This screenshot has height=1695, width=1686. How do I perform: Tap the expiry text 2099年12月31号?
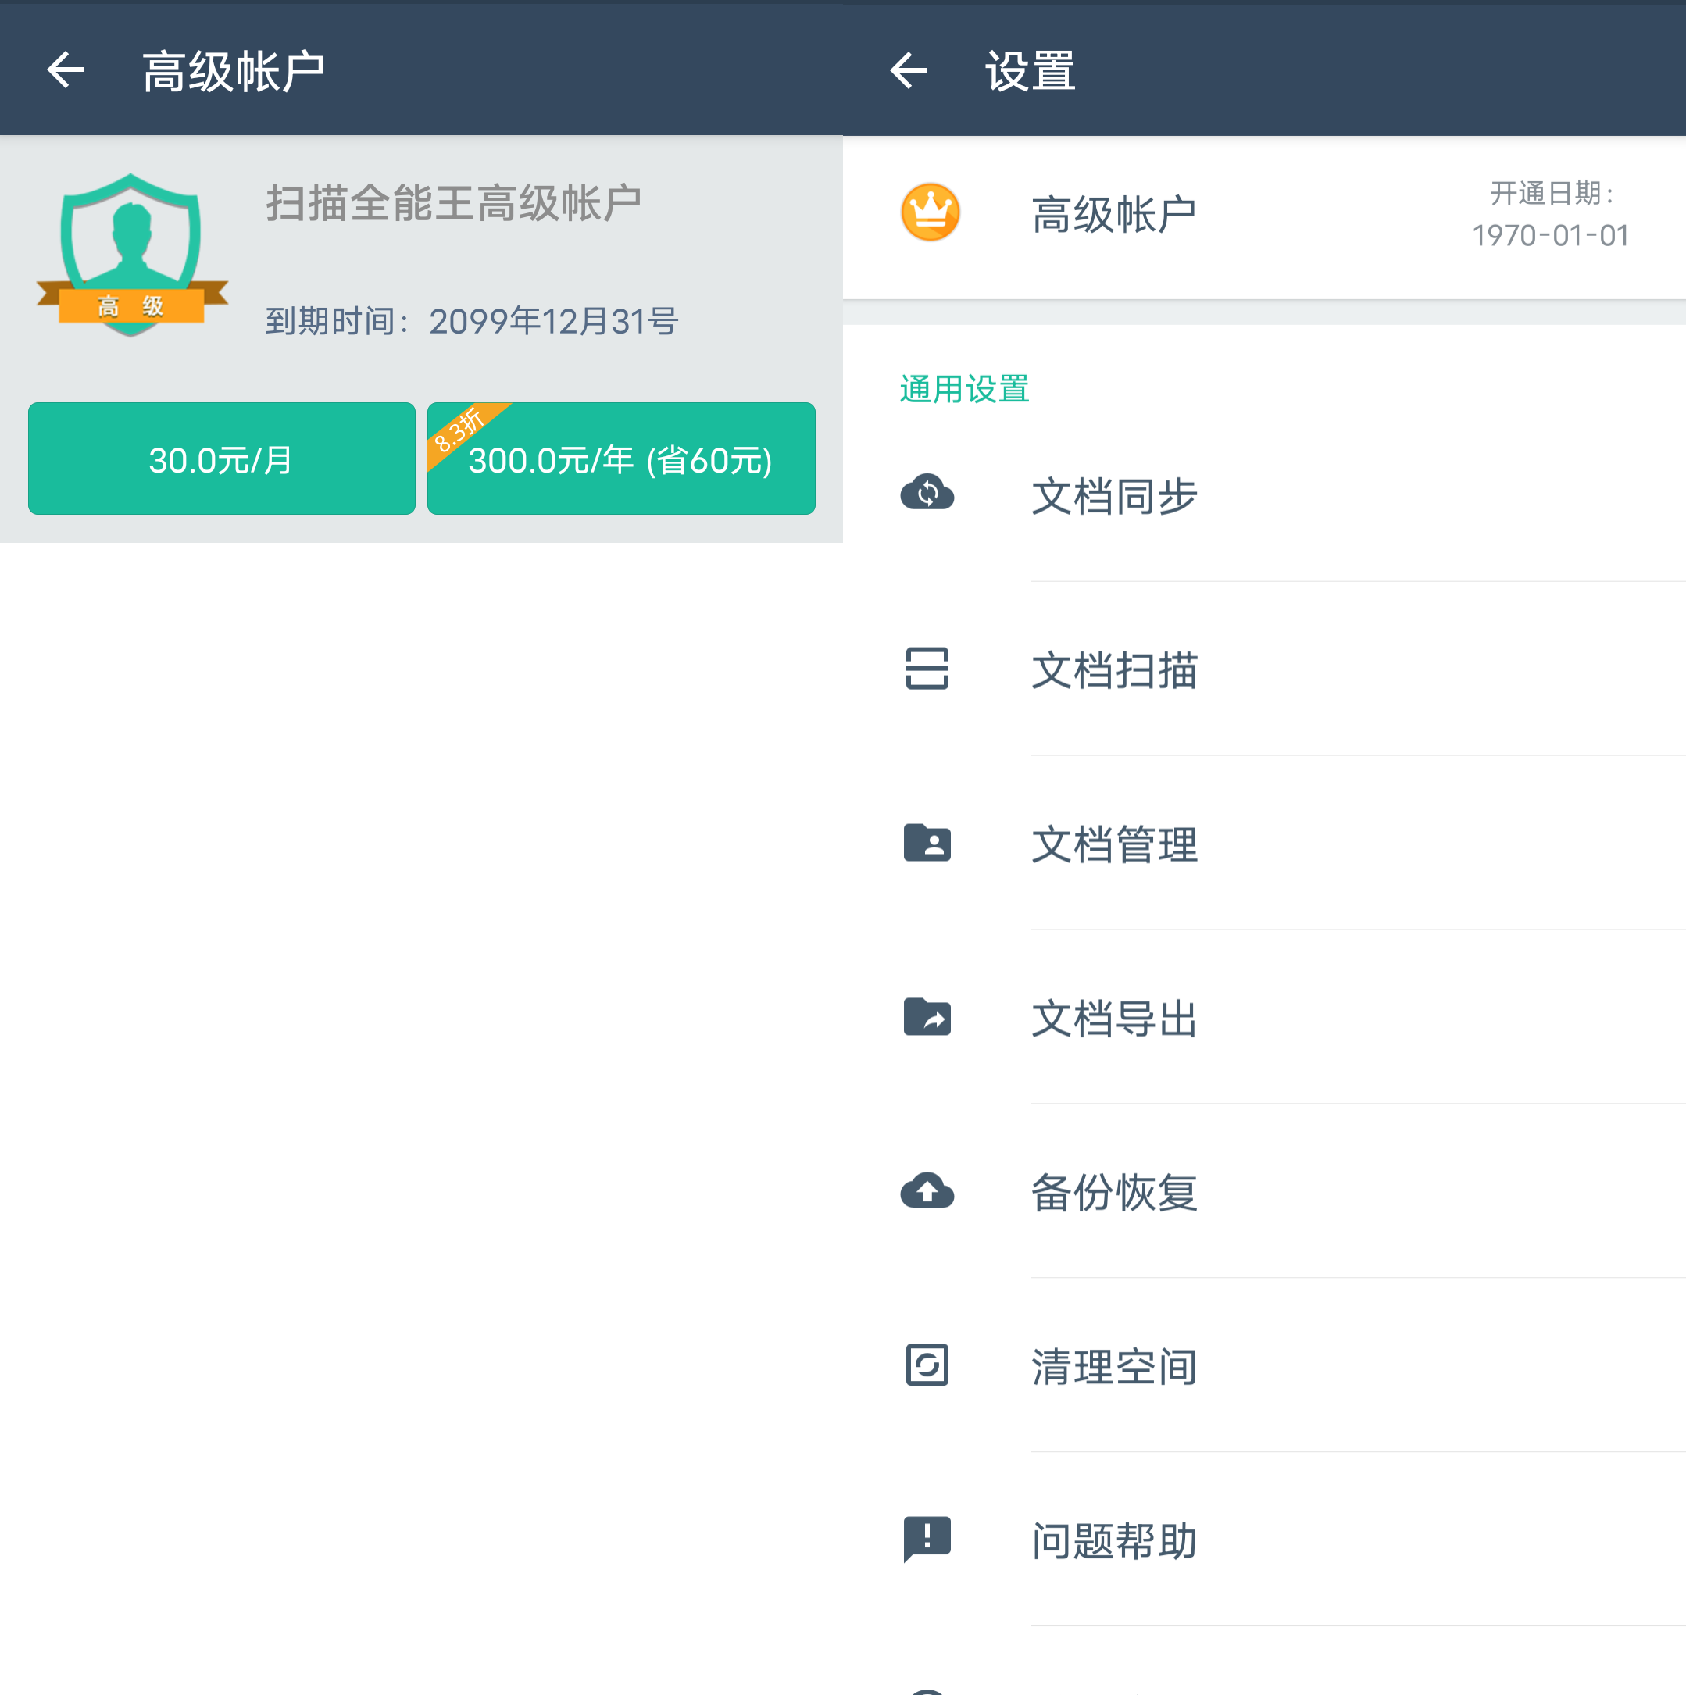[x=553, y=321]
